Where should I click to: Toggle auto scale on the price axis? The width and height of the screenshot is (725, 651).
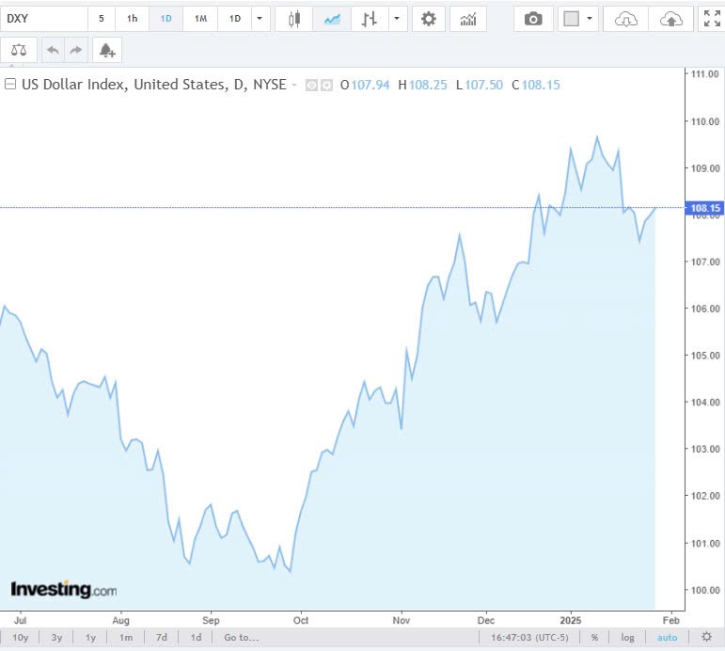coord(667,637)
